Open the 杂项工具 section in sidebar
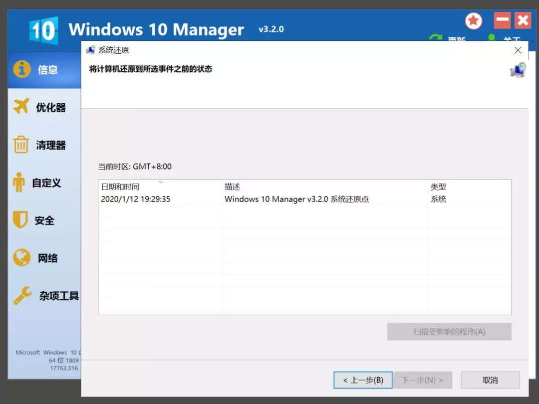 click(44, 296)
